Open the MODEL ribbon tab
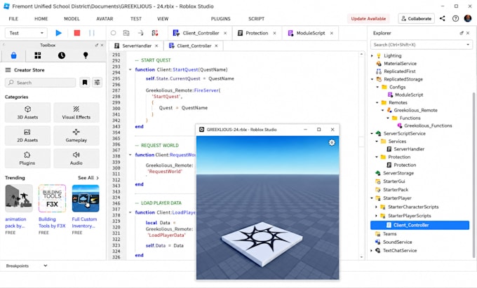This screenshot has width=477, height=288. 72,19
